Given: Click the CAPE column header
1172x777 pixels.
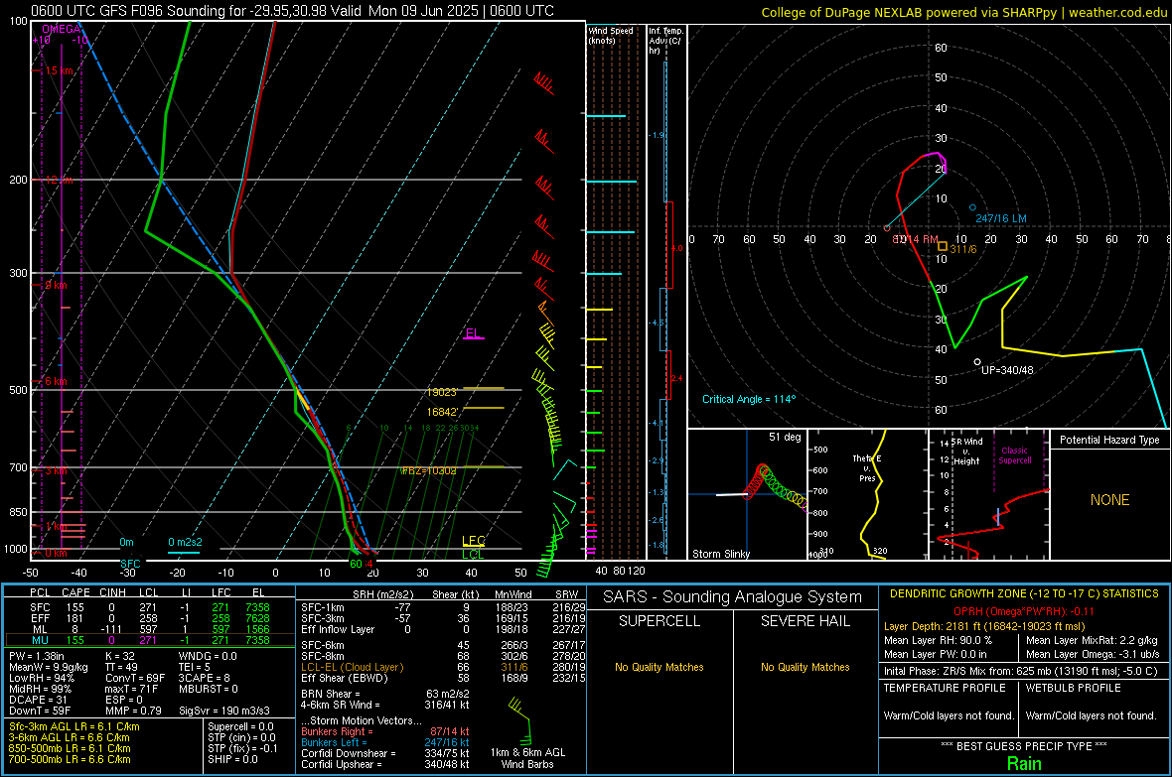Looking at the screenshot, I should [75, 592].
